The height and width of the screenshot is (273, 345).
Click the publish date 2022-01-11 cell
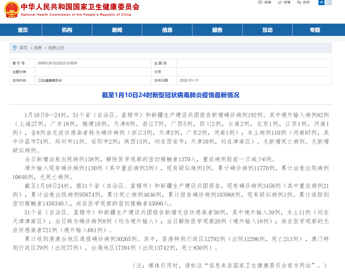(189, 80)
